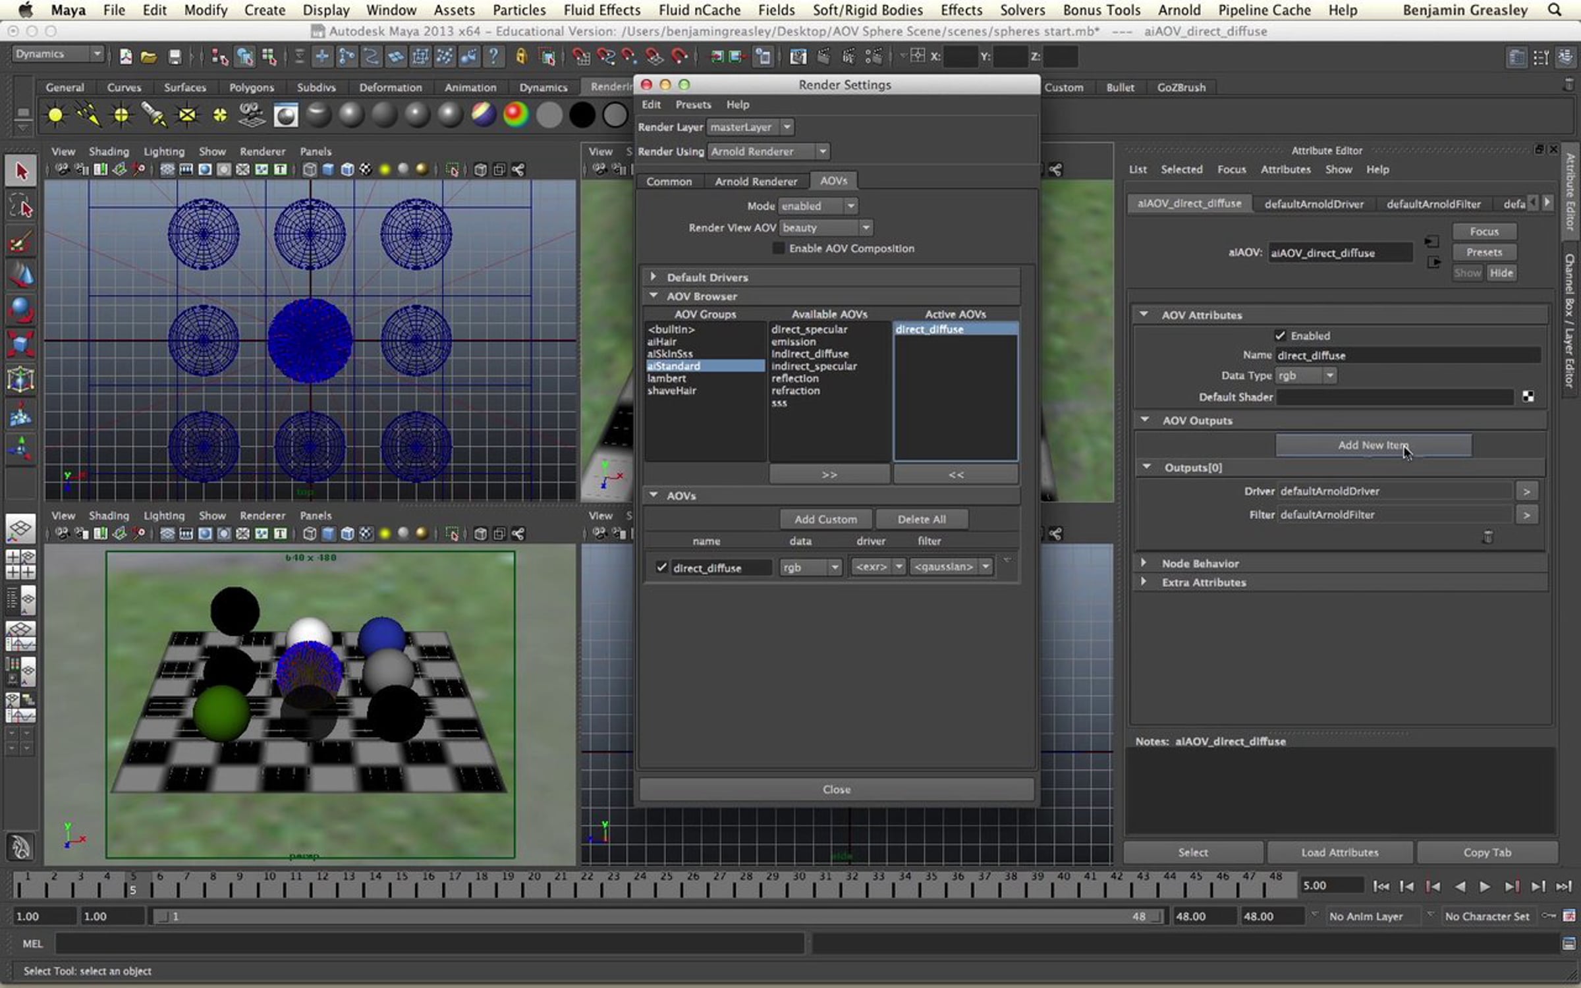Close the Render Settings window with Close button
Viewport: 1581px width, 988px height.
point(836,789)
